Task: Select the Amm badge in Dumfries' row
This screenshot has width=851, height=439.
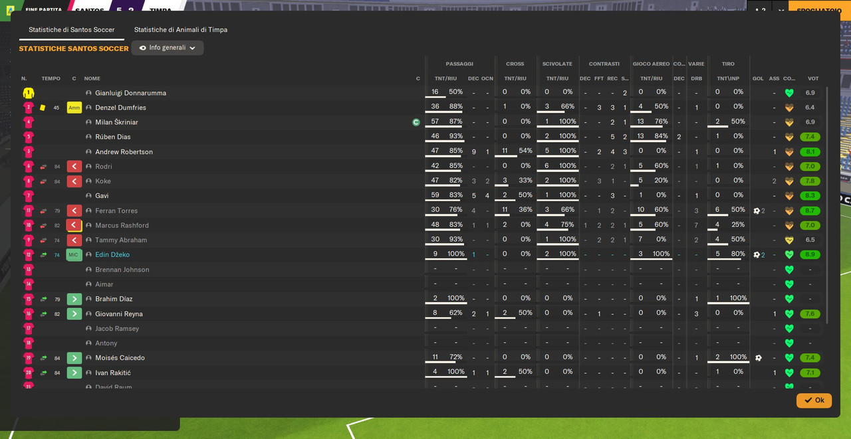Action: tap(74, 108)
